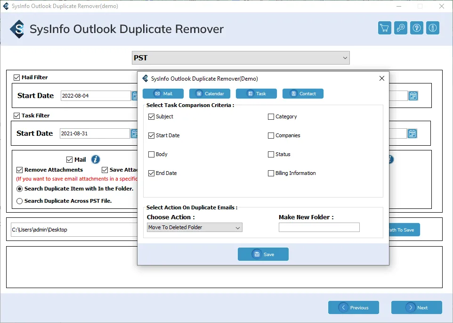453x323 pixels.
Task: Switch to Calendar tab in dialog
Action: pos(210,94)
